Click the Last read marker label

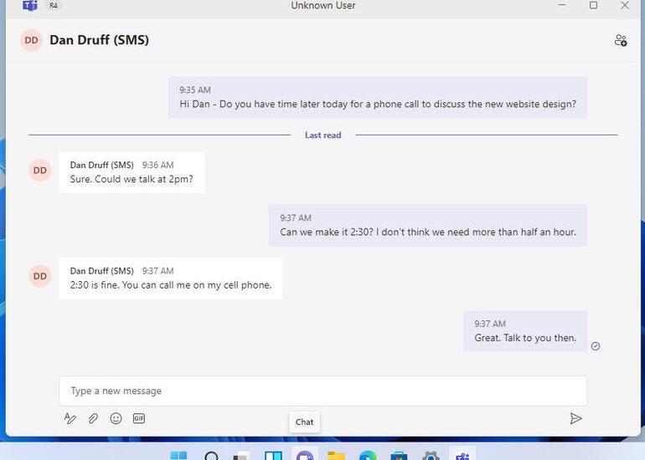pyautogui.click(x=322, y=135)
